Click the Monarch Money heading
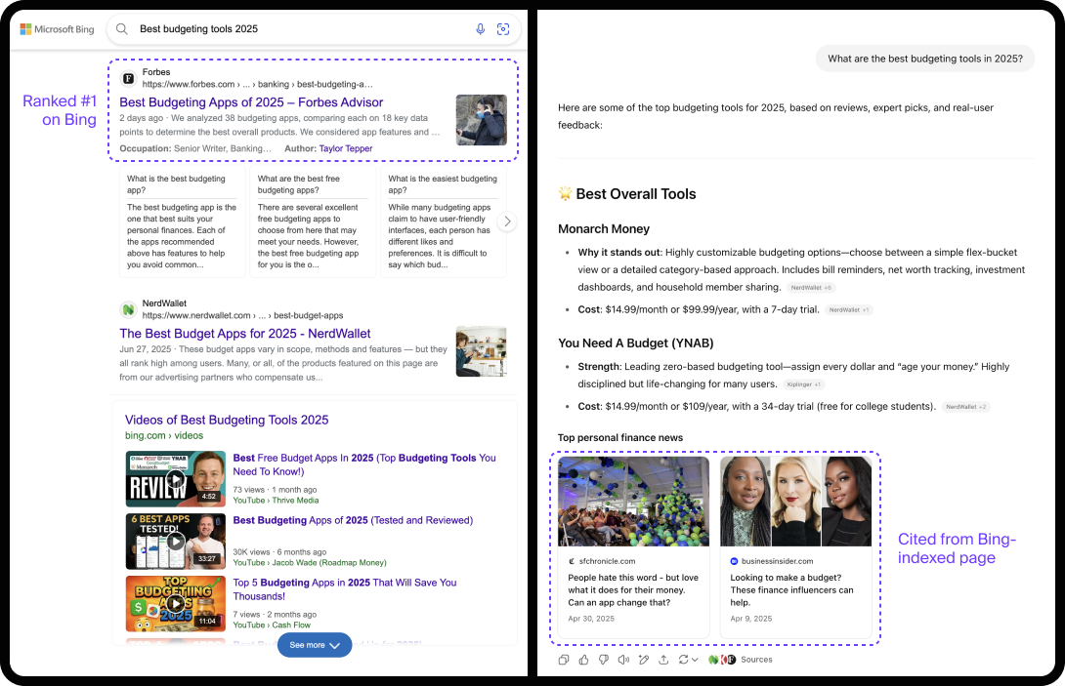 click(x=604, y=229)
